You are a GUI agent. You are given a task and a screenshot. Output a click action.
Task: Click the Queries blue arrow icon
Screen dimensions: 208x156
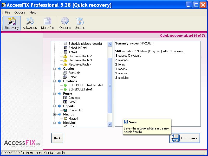60,69
